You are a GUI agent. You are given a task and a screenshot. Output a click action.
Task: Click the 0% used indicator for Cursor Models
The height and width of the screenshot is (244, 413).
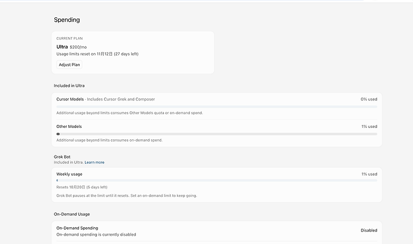pos(369,99)
